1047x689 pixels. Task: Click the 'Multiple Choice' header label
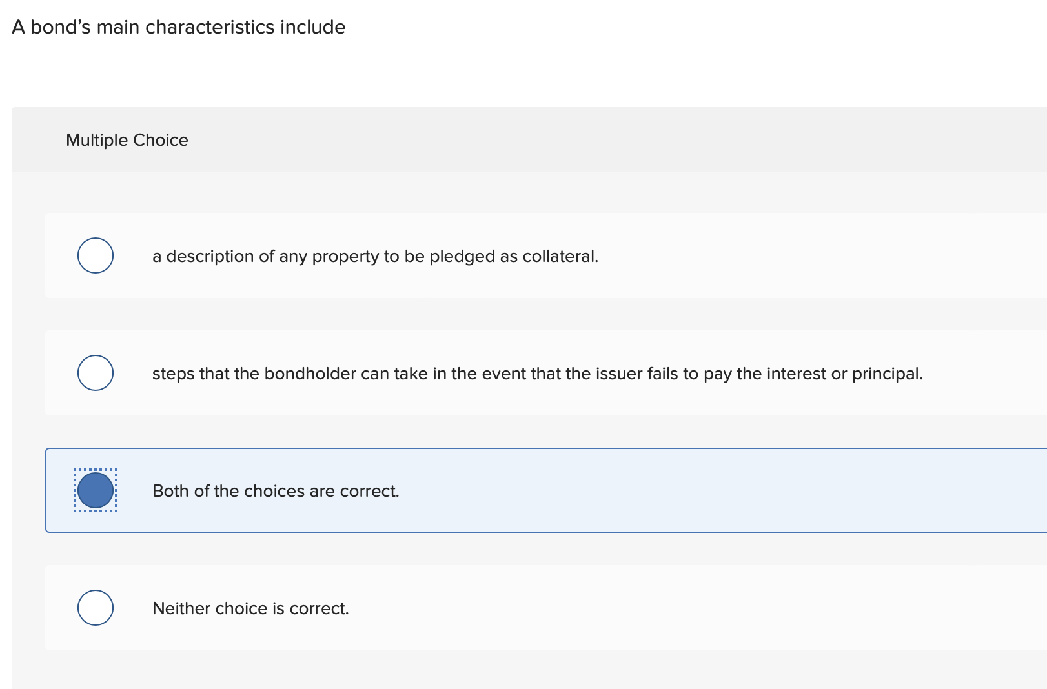click(127, 140)
